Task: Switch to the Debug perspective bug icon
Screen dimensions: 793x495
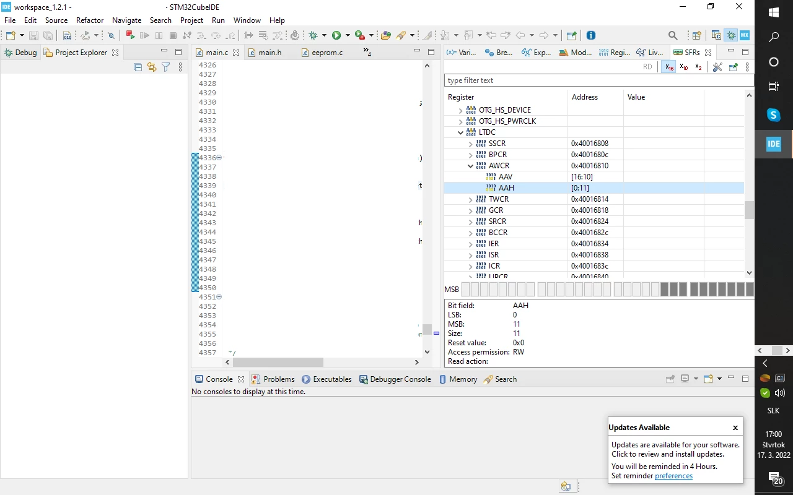Action: 730,35
